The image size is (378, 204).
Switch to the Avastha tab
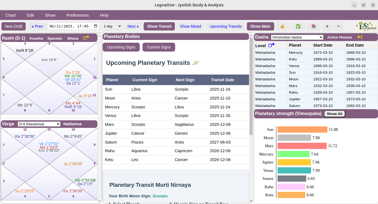click(36, 38)
